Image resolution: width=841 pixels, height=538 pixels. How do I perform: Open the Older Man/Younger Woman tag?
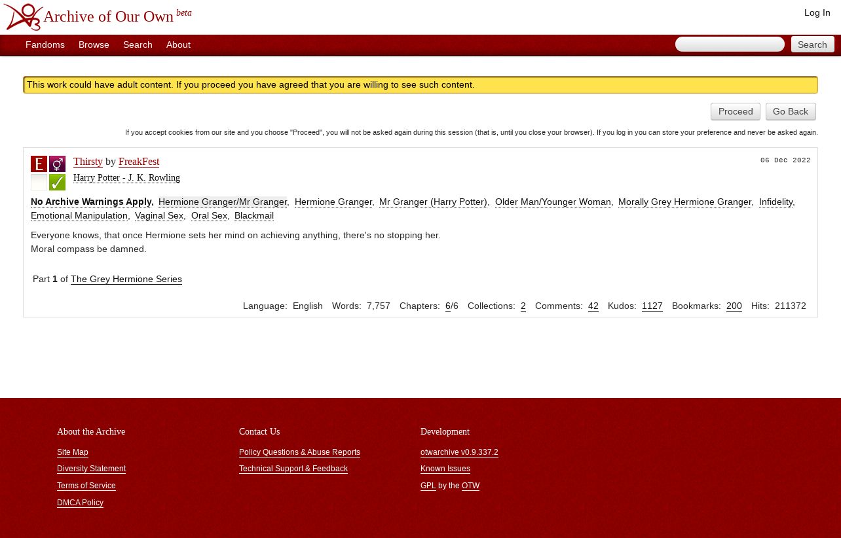coord(553,202)
